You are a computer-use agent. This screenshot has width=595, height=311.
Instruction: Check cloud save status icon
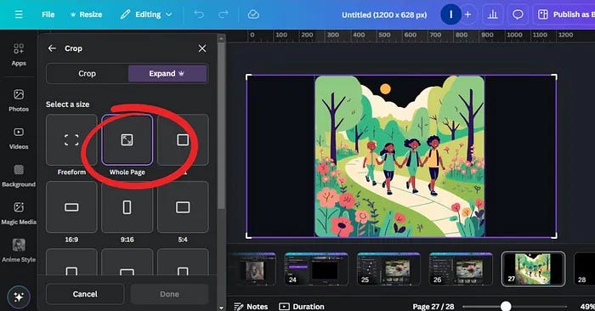(253, 14)
